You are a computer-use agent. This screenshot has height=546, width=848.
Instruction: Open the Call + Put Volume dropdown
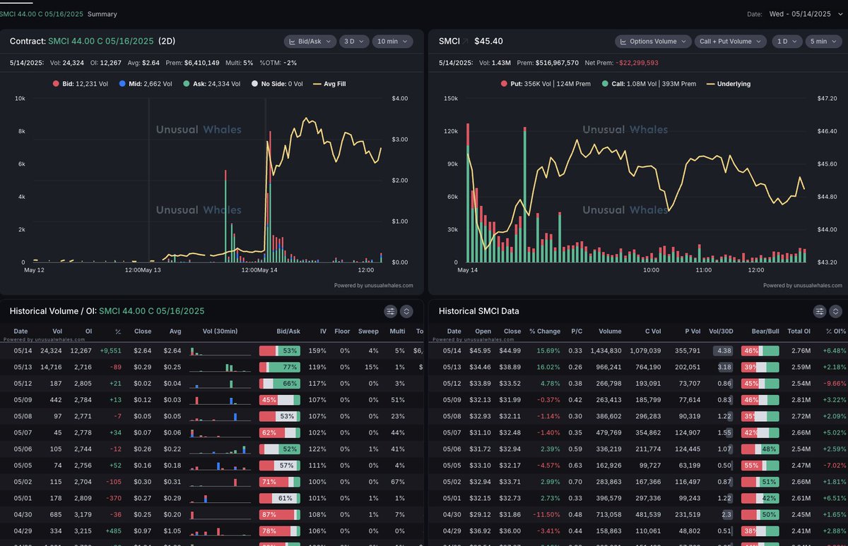click(x=731, y=41)
